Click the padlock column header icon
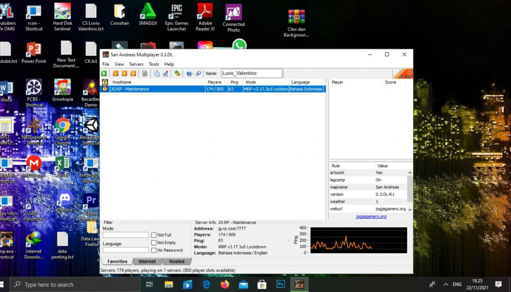511x292 pixels. click(105, 82)
